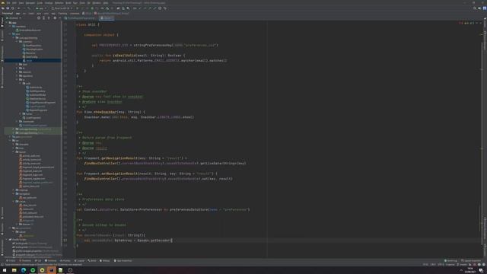Open the Navigate menu
487x274 pixels.
(x=30, y=3)
